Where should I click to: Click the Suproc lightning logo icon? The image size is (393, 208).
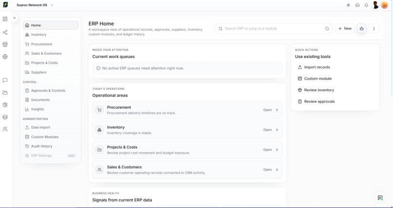[x=5, y=4]
